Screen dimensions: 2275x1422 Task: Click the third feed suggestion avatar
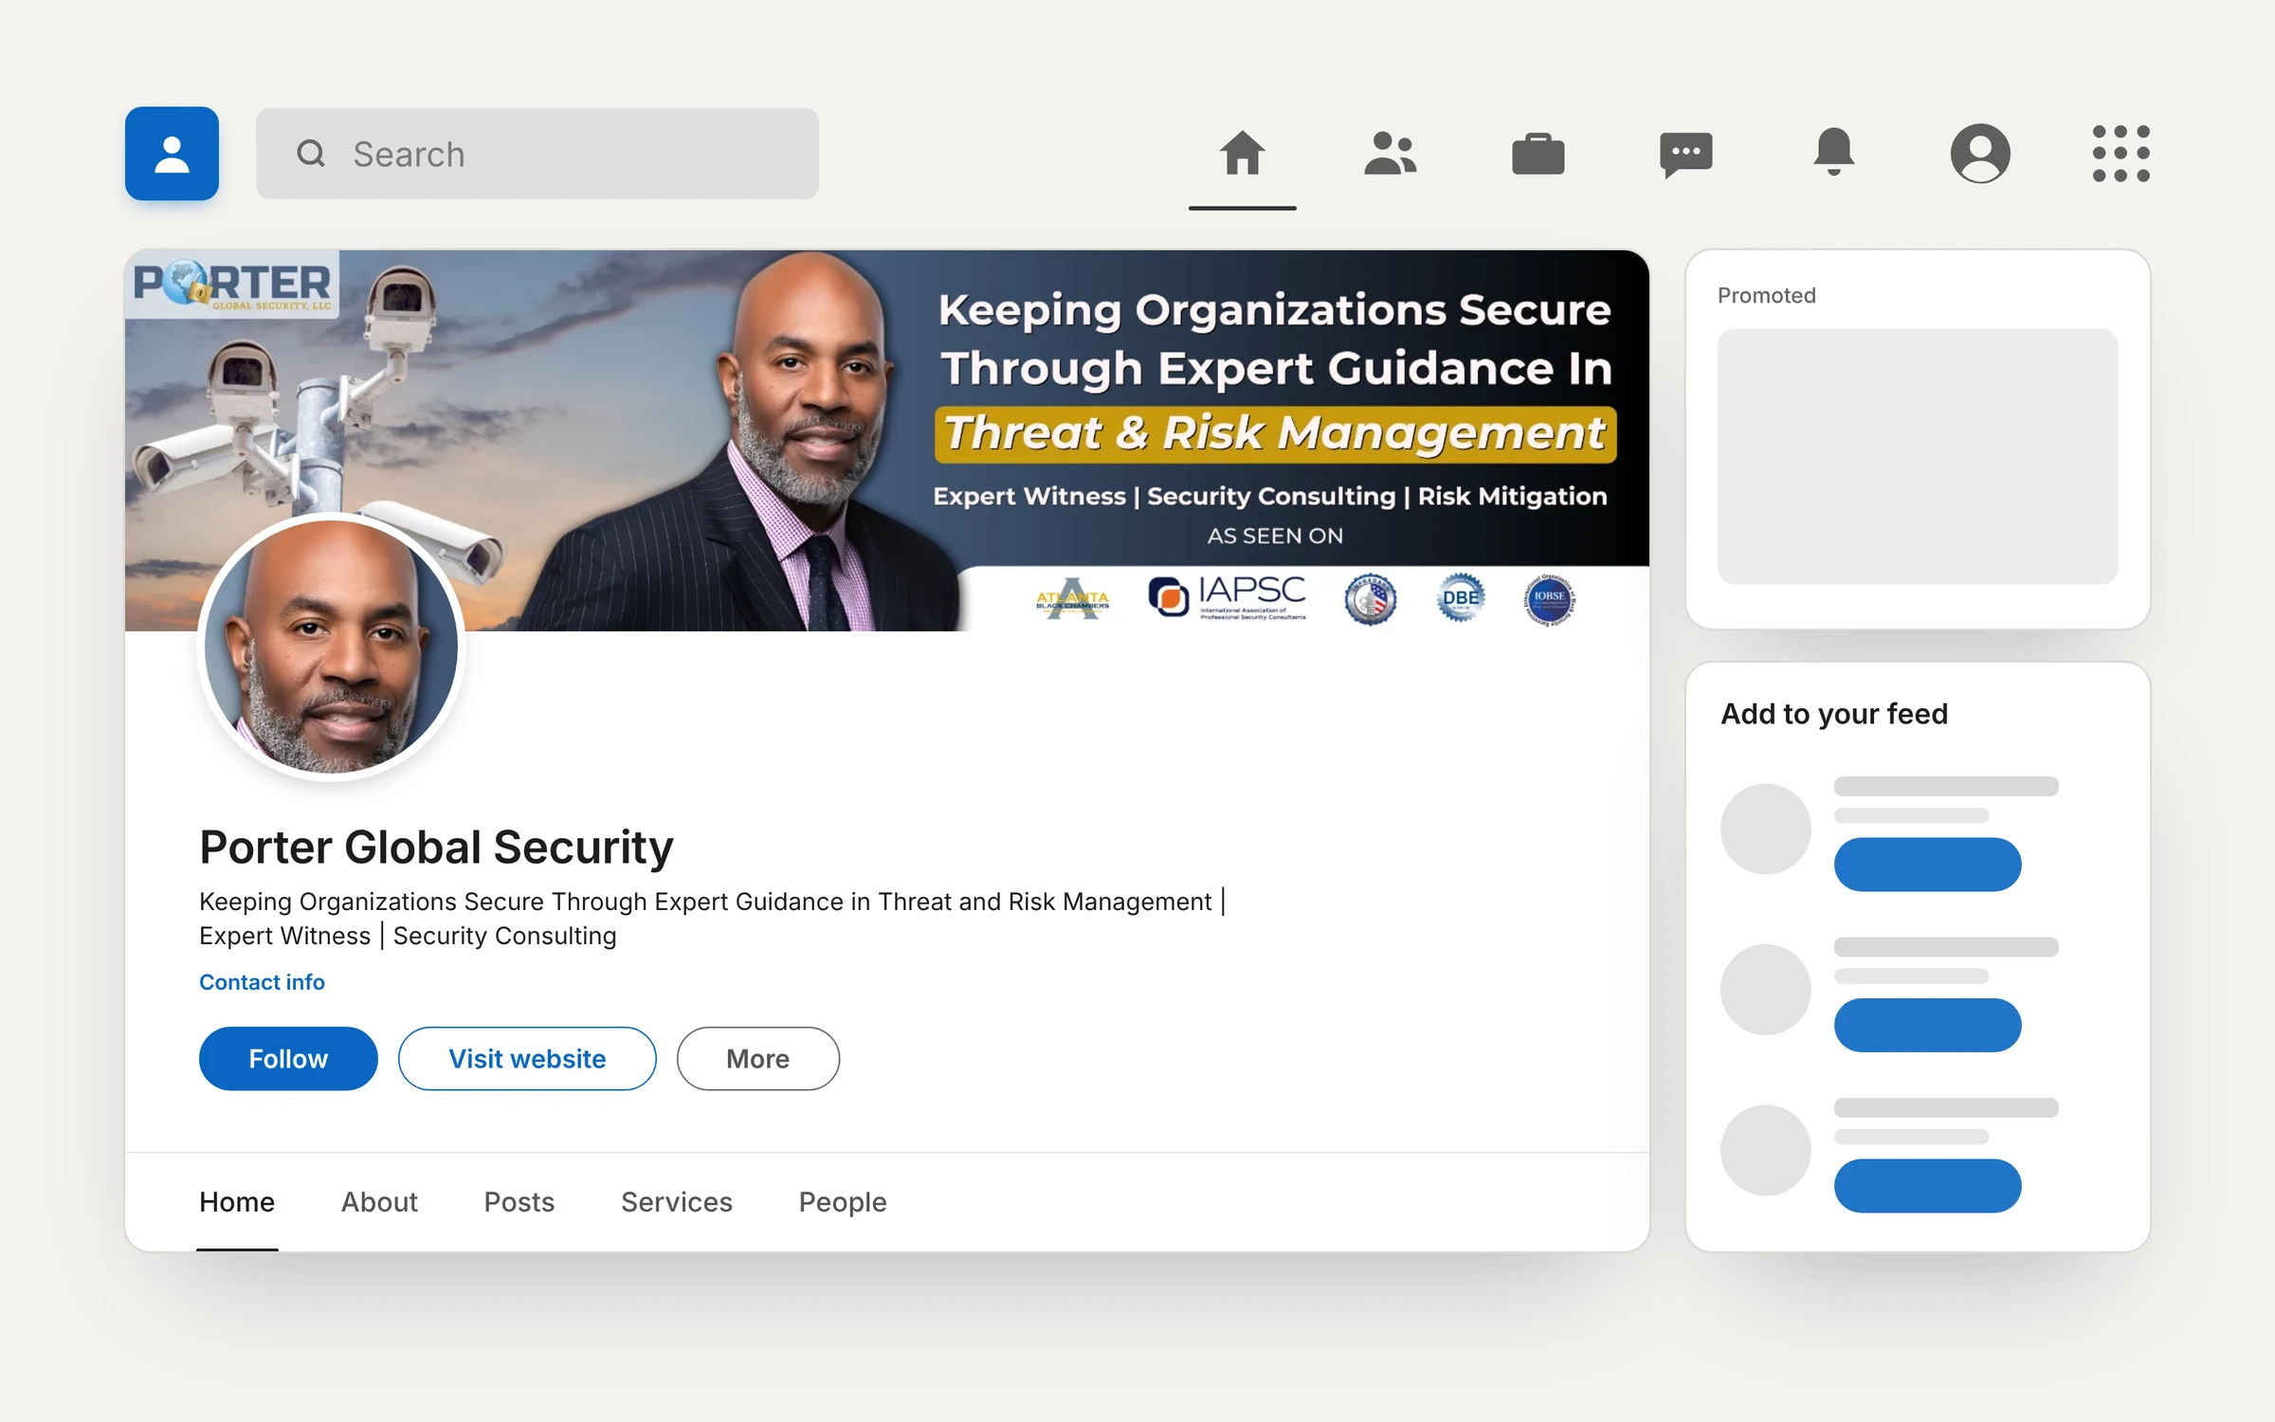tap(1766, 1150)
